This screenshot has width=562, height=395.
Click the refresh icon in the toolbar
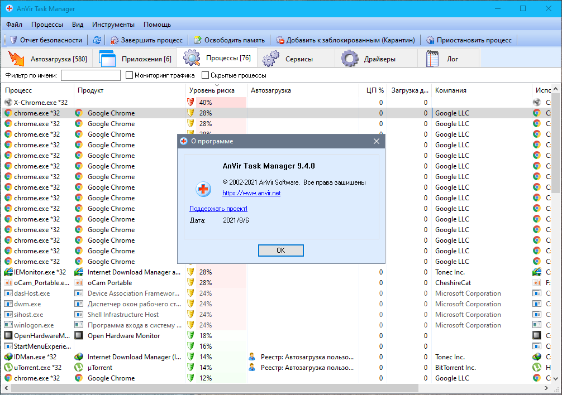[97, 40]
